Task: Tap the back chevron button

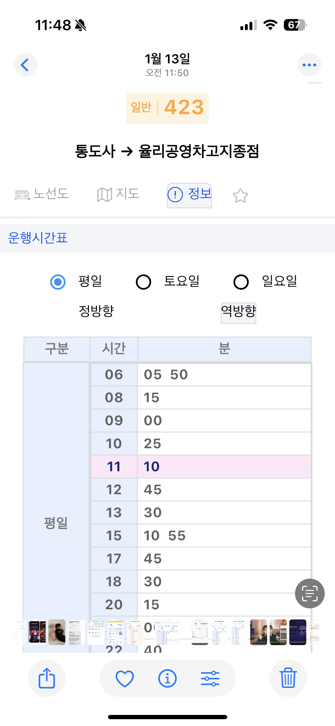Action: [x=25, y=65]
